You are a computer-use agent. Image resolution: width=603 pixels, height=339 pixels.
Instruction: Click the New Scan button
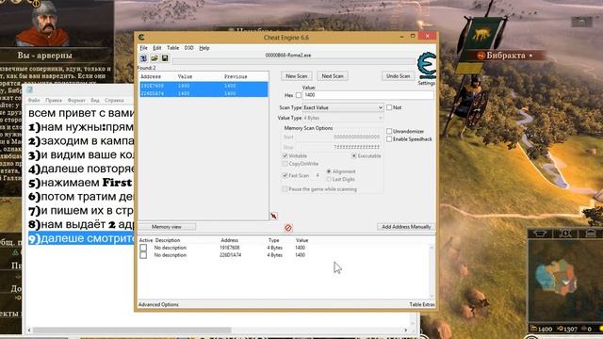(297, 76)
